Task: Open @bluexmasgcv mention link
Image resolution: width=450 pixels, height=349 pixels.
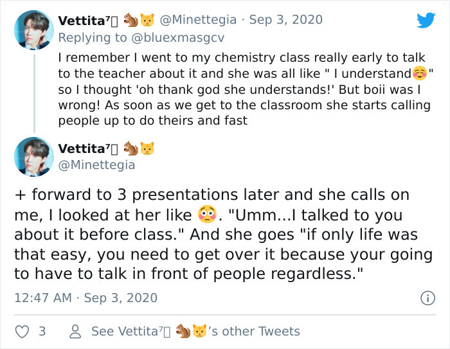Action: [177, 38]
